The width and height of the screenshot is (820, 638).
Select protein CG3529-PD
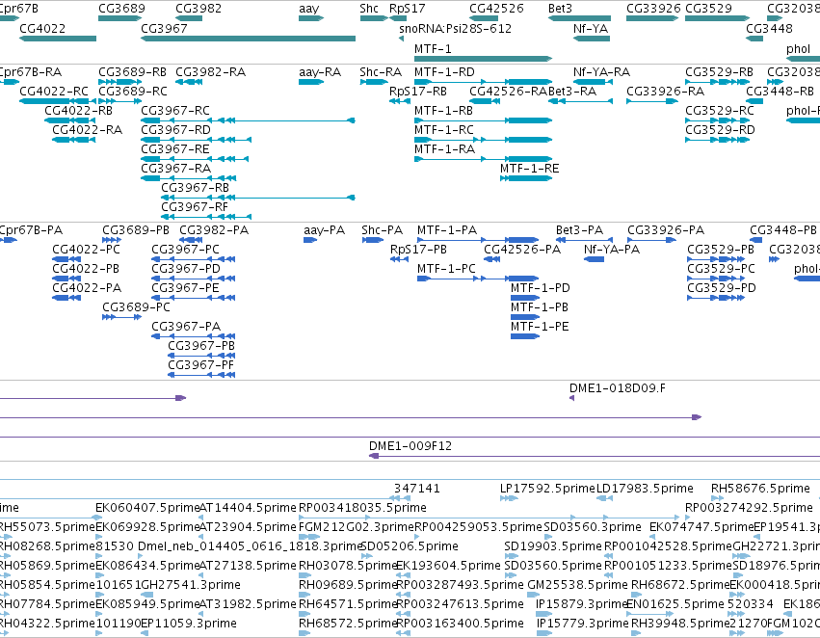coord(722,287)
